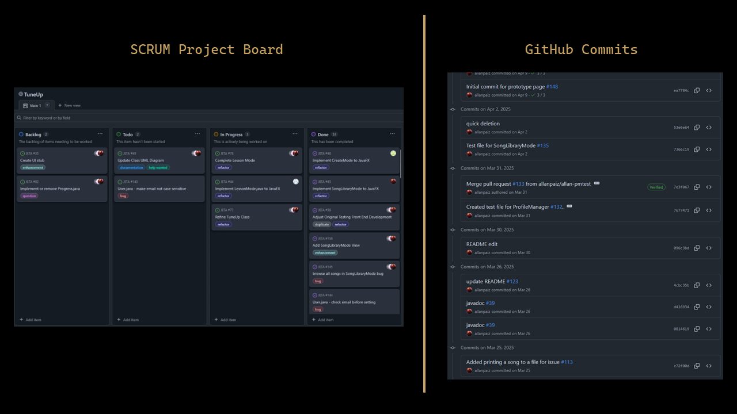Copy SHA for commit 096c3bd

(x=697, y=248)
